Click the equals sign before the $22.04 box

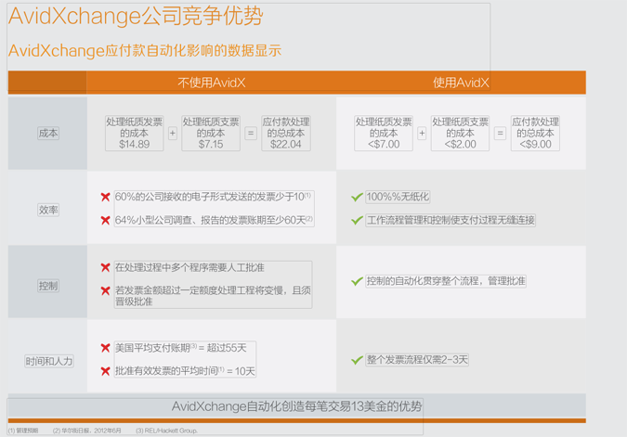(251, 133)
